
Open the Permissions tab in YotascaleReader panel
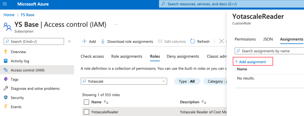245,39
